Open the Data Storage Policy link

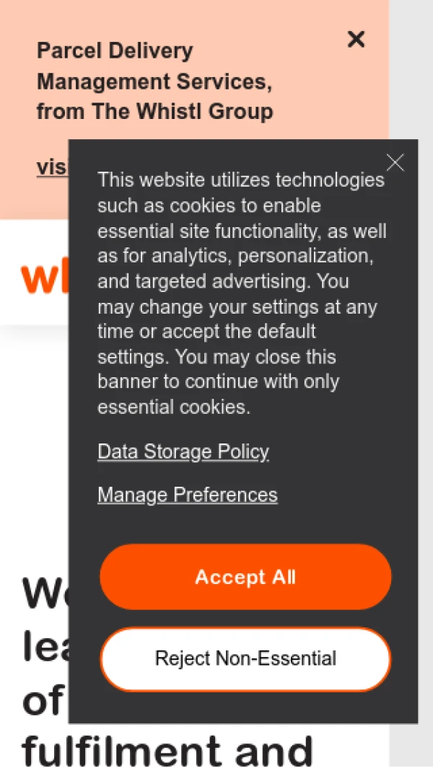point(183,452)
